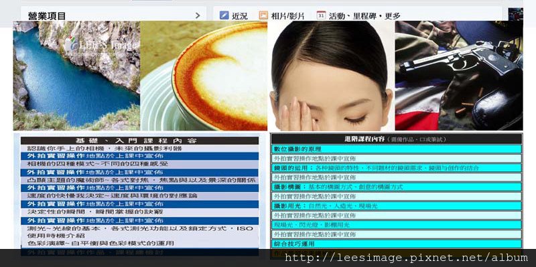The width and height of the screenshot is (536, 267).
Task: Click the photo icon beside 相片/影片
Action: tap(263, 15)
